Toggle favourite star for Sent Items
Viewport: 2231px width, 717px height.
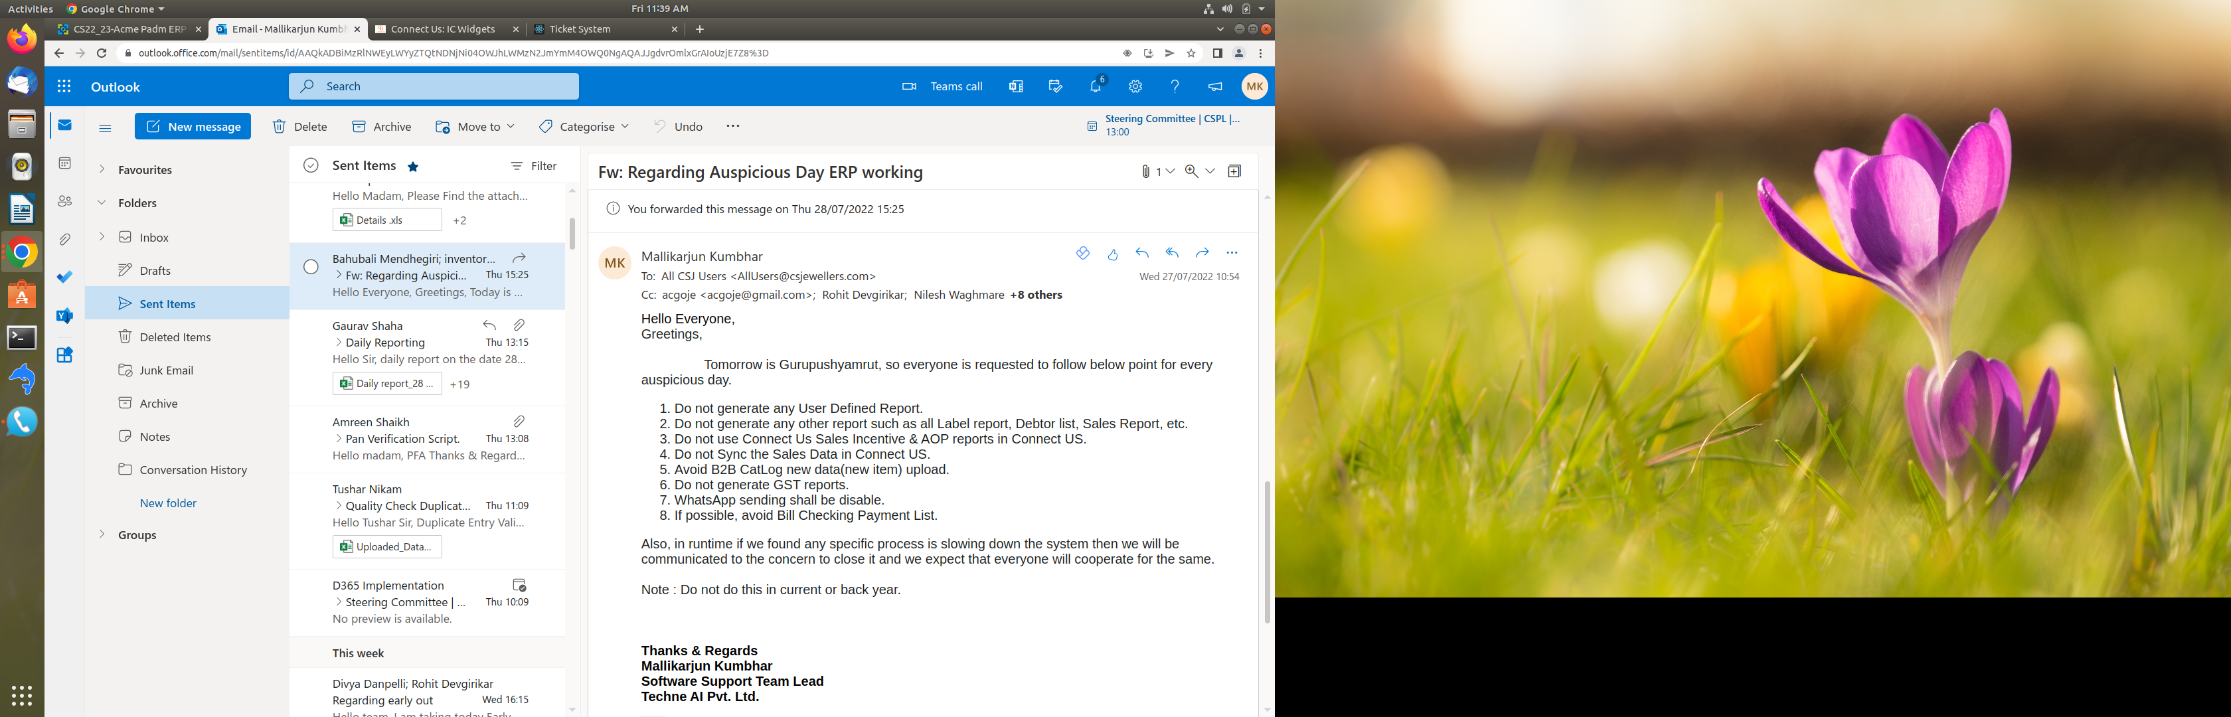(413, 166)
